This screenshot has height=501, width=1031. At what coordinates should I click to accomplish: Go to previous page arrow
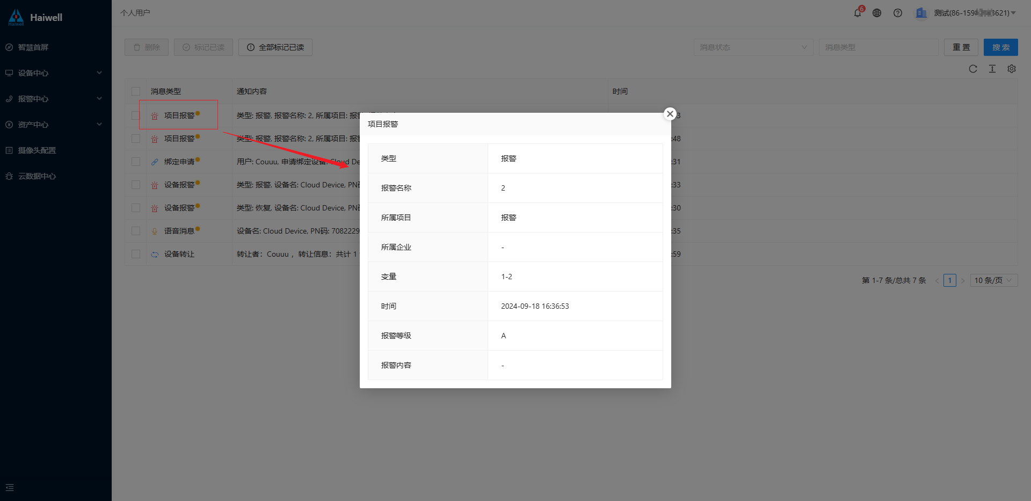[x=937, y=280]
